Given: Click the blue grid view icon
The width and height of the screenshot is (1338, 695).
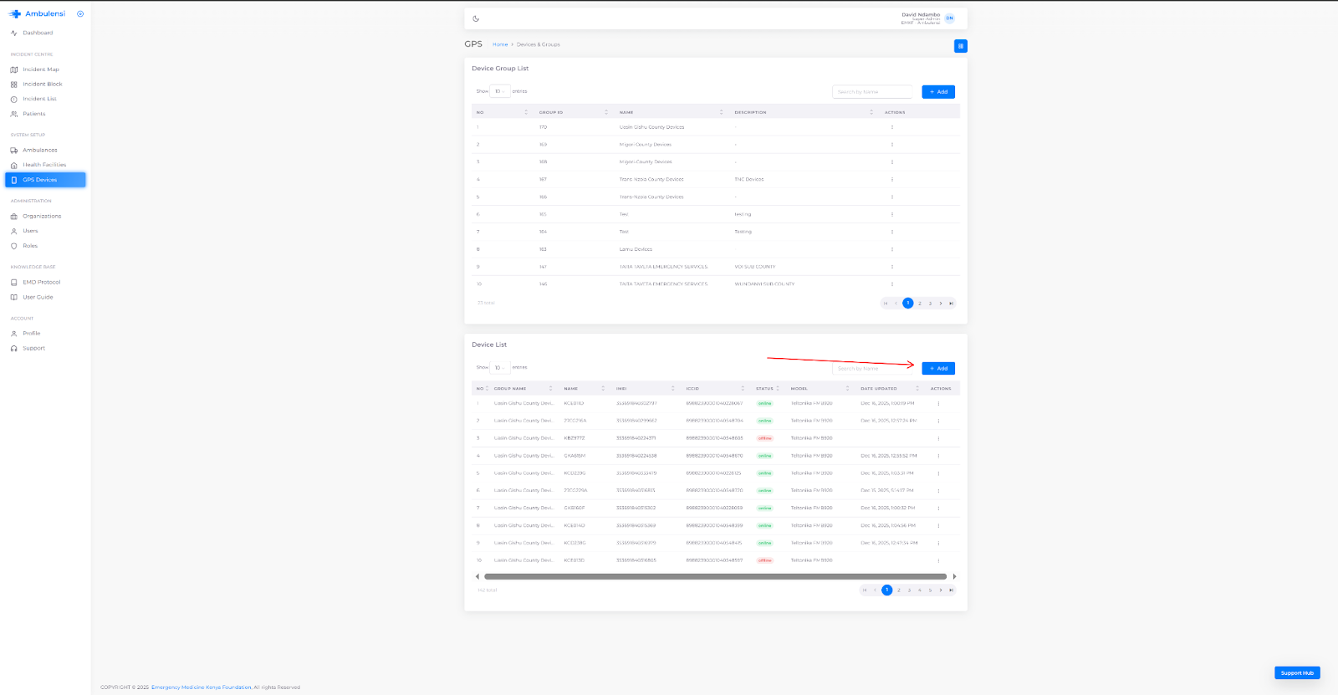Looking at the screenshot, I should point(960,46).
